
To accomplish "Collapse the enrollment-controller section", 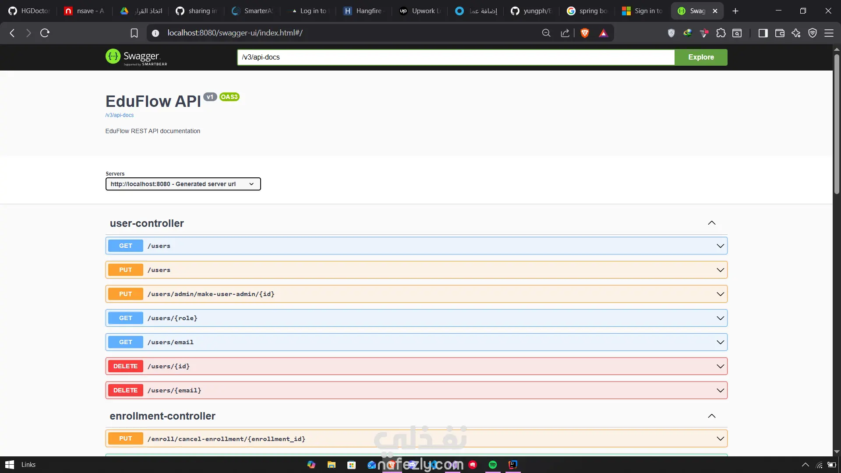I will (711, 416).
